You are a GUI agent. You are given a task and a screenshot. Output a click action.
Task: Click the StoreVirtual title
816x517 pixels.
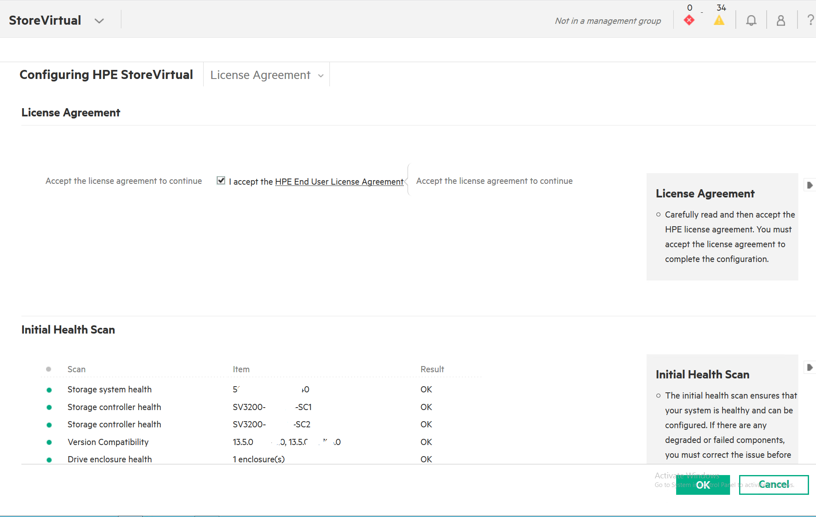[45, 20]
